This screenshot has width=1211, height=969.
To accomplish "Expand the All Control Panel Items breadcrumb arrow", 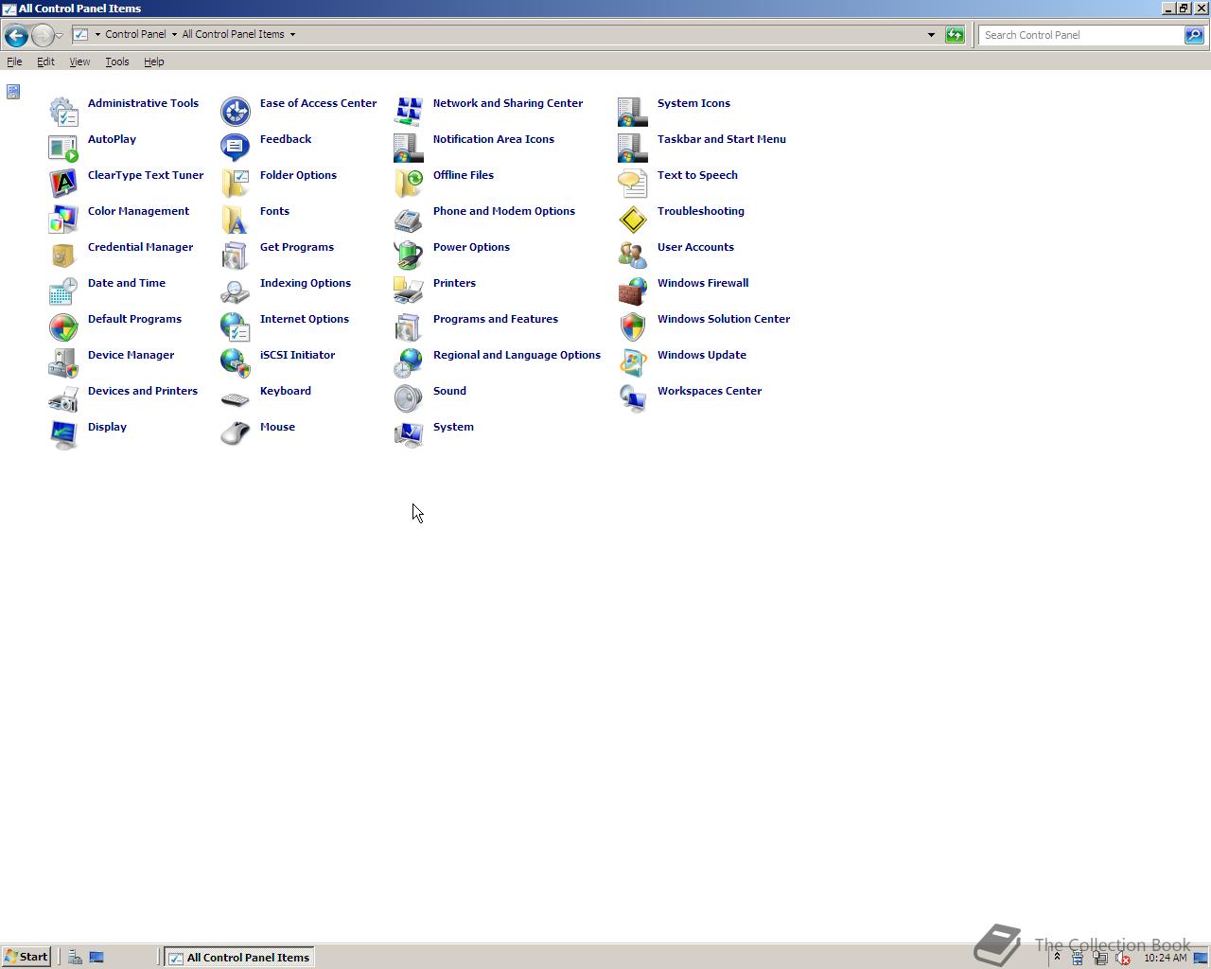I will click(x=292, y=35).
